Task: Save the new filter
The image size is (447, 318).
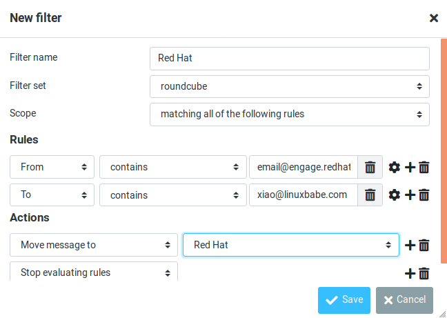Action: coord(344,300)
